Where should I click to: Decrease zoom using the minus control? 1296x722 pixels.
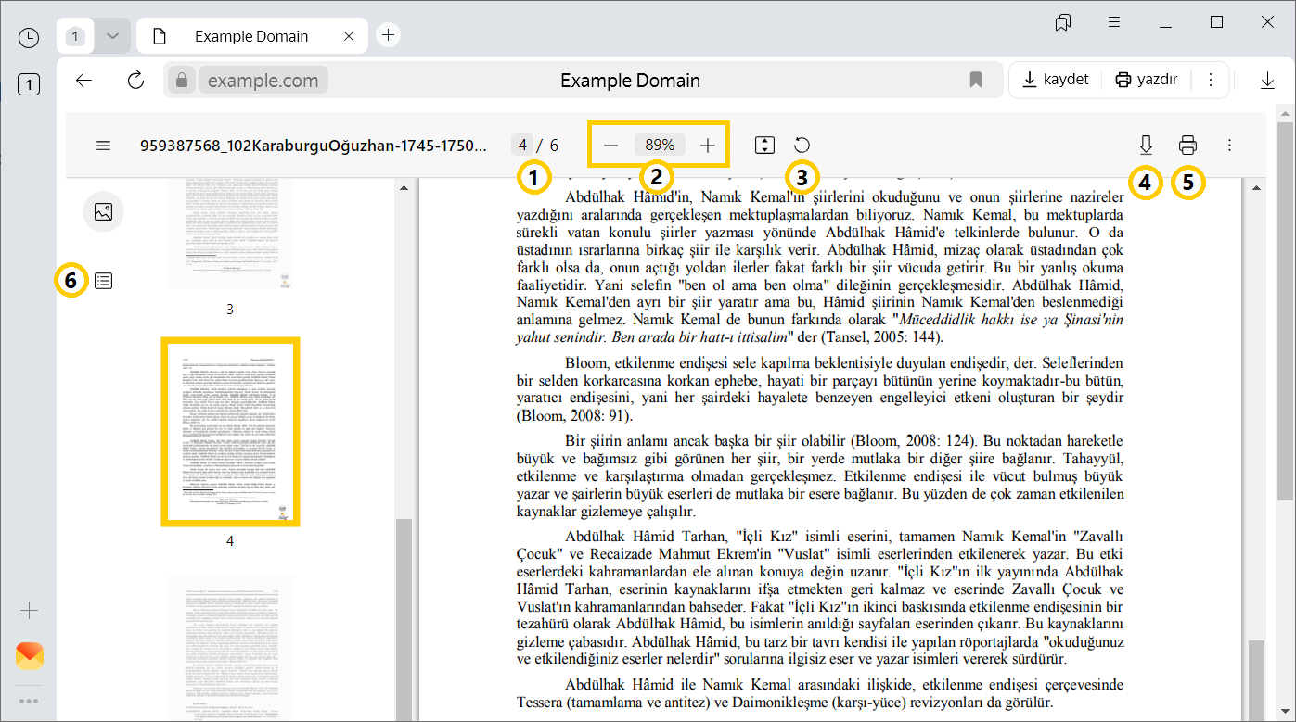(611, 145)
